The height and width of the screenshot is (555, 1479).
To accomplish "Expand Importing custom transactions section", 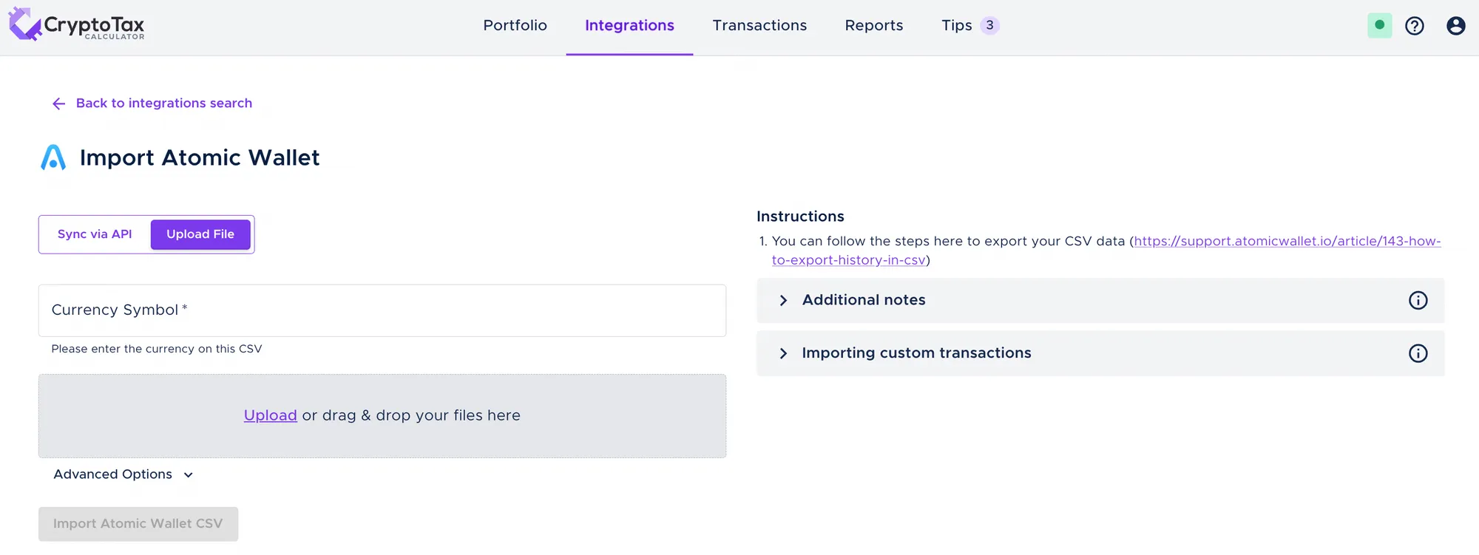I will 1100,353.
